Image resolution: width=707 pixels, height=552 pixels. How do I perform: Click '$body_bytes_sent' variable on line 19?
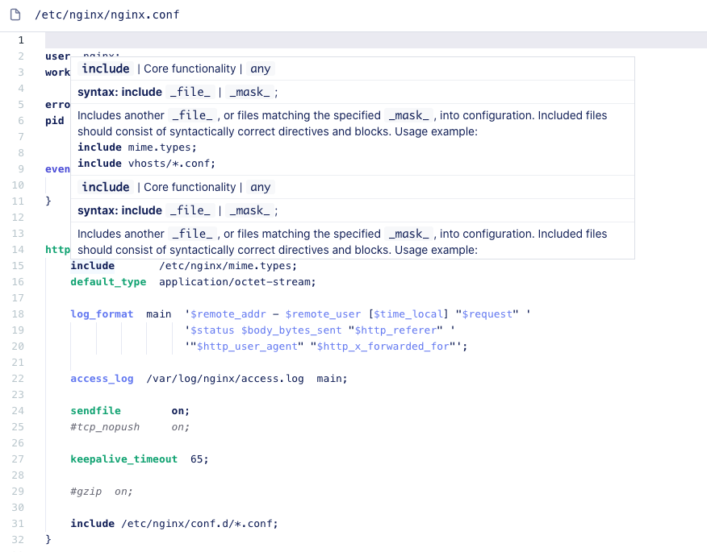tap(291, 330)
